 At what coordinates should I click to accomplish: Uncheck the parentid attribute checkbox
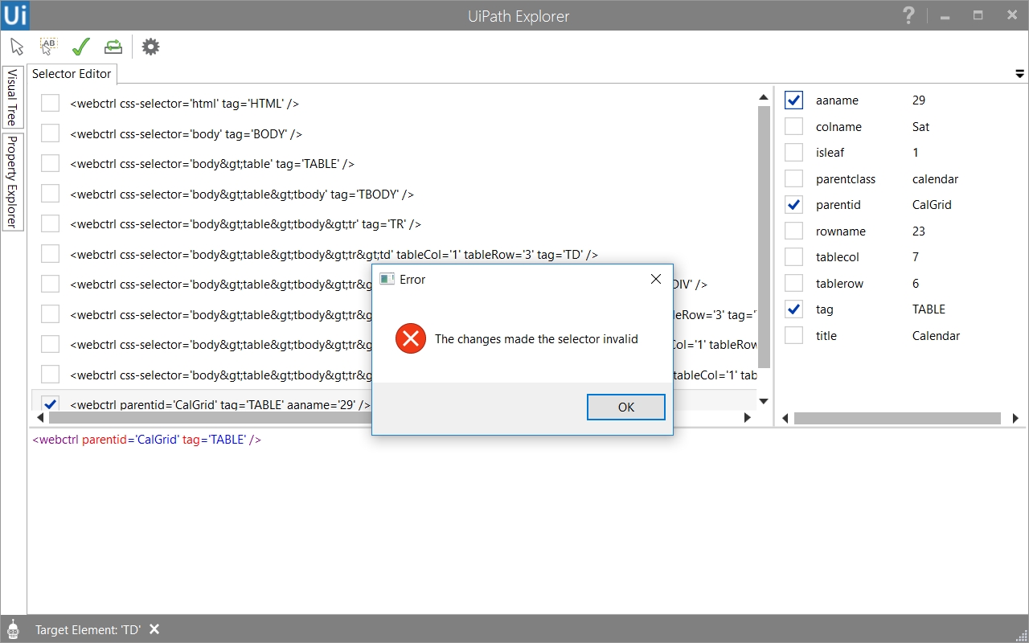click(x=793, y=204)
